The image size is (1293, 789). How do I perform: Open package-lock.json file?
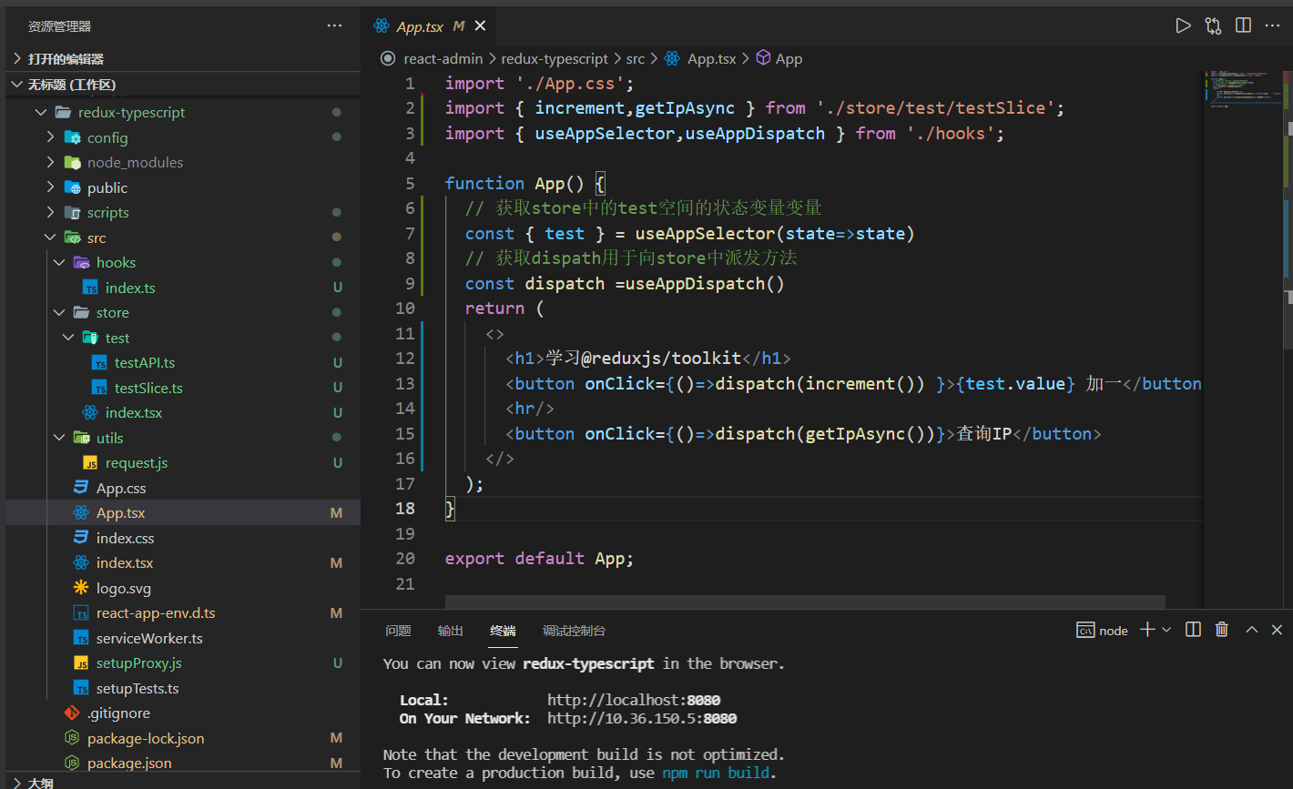[146, 738]
